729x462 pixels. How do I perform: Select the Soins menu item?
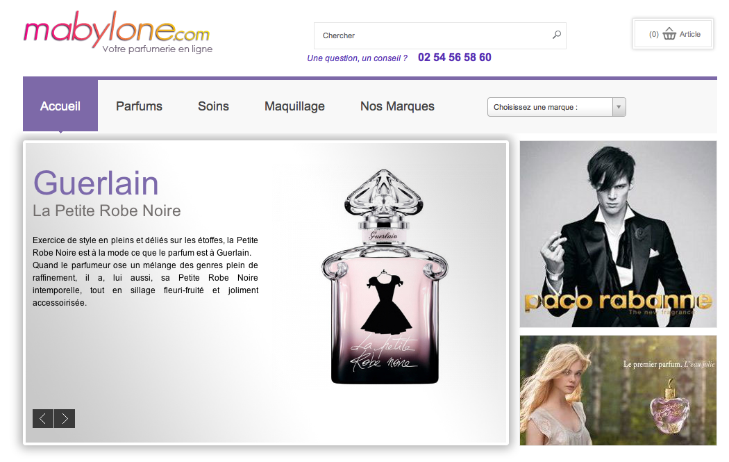click(213, 106)
